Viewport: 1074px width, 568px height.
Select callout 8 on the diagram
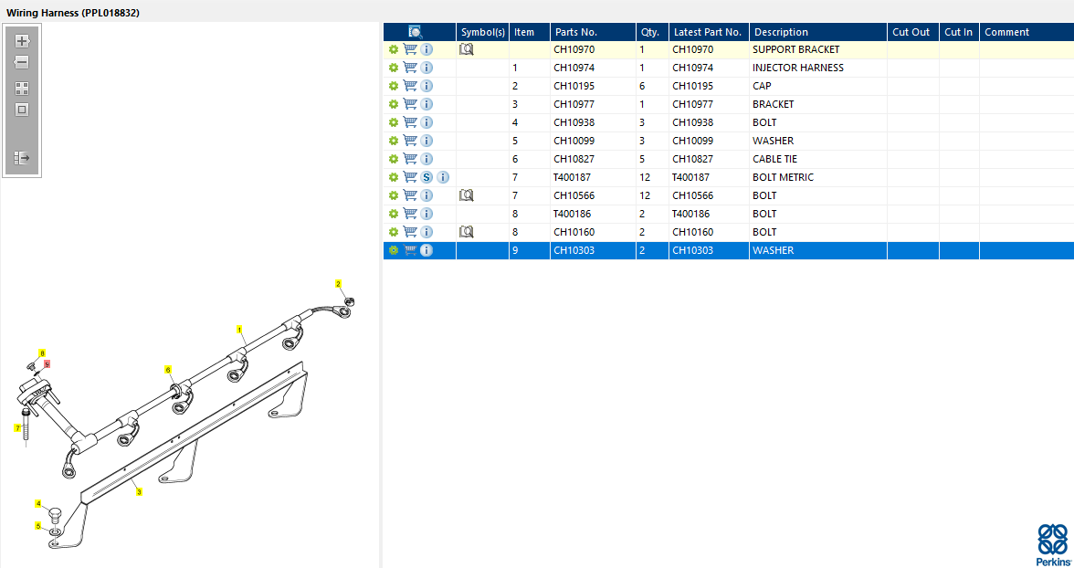point(42,353)
